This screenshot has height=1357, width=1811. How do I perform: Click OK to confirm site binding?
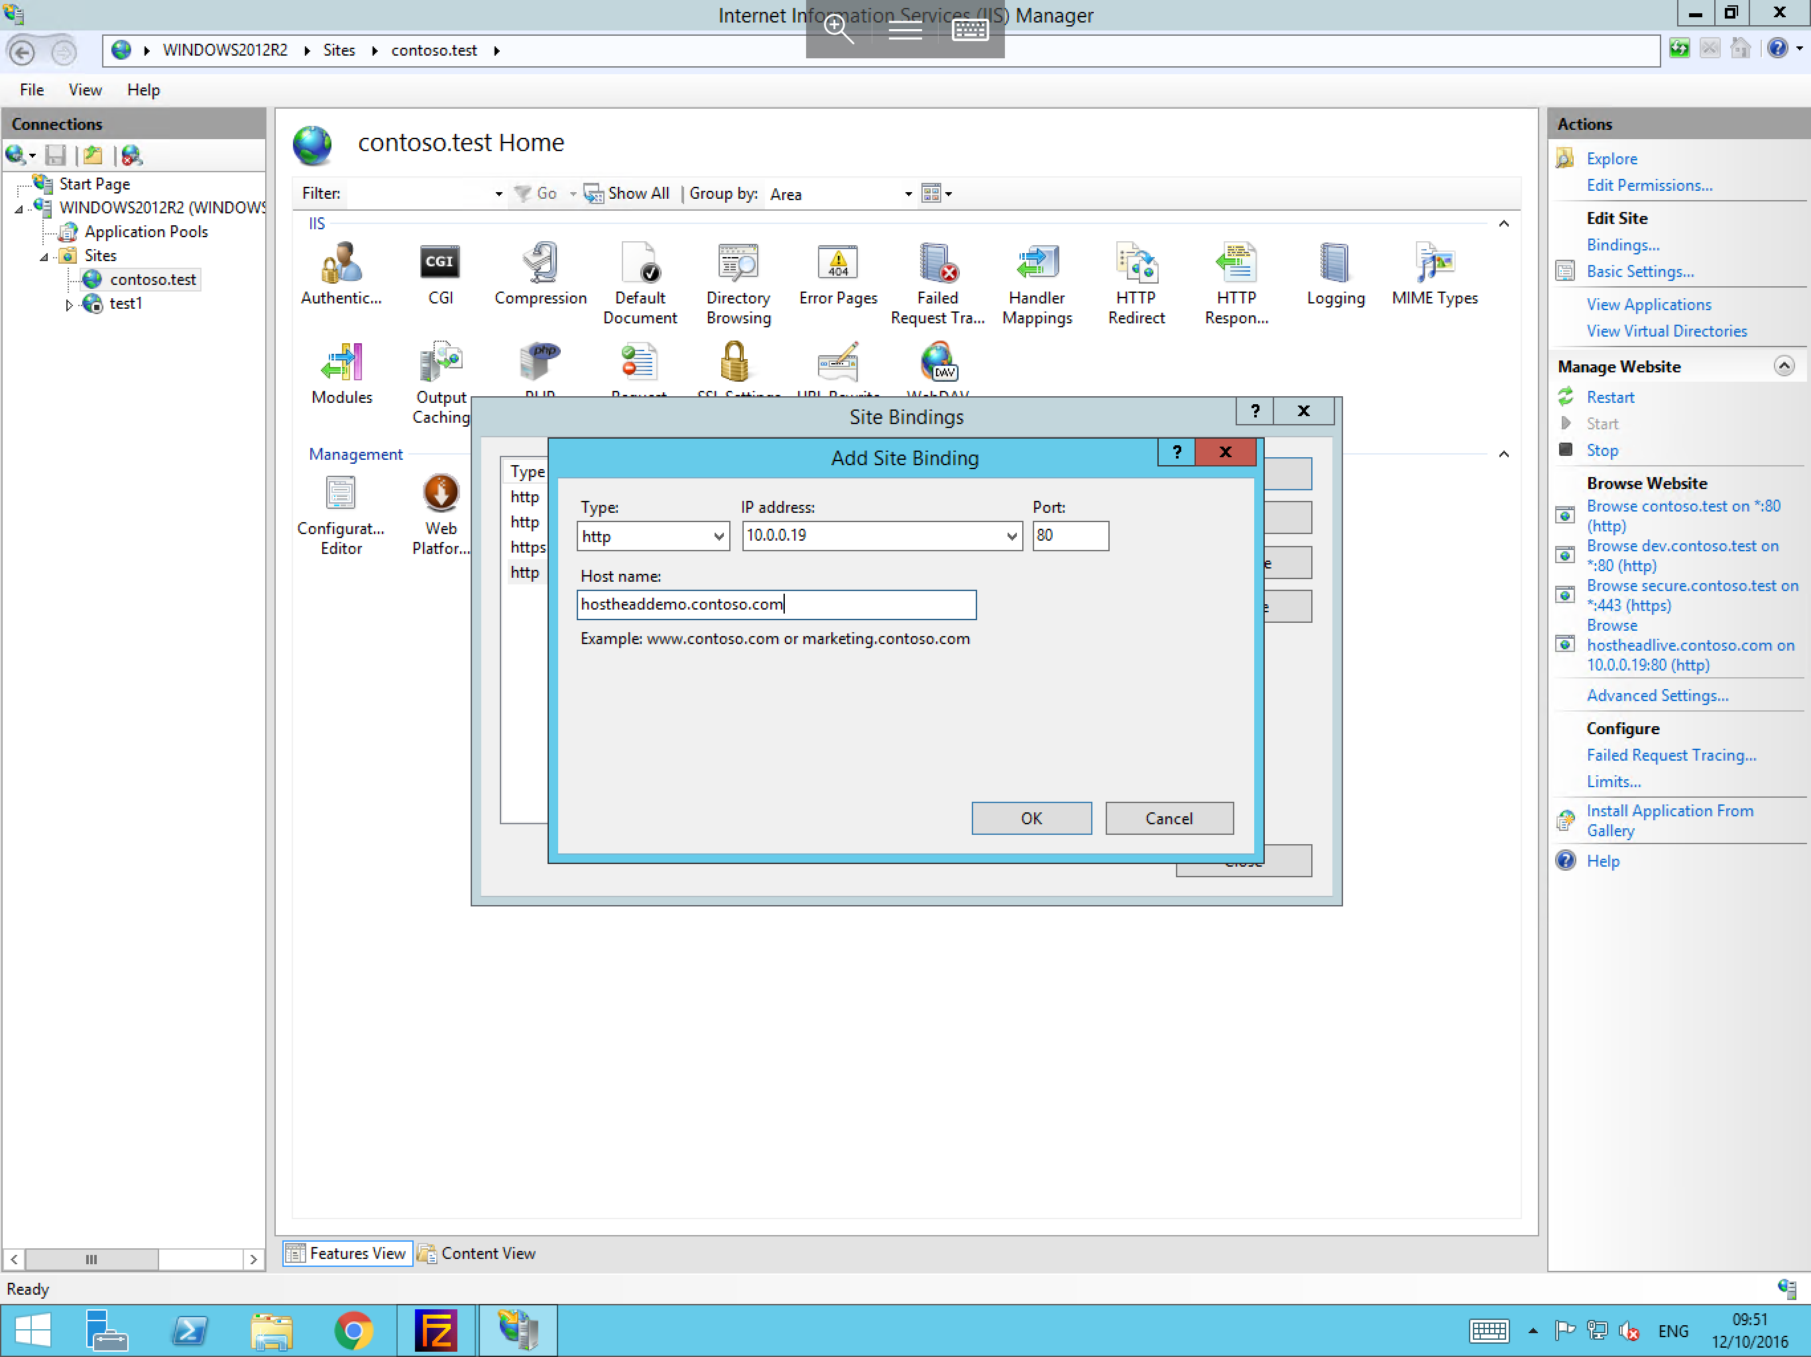(1031, 817)
